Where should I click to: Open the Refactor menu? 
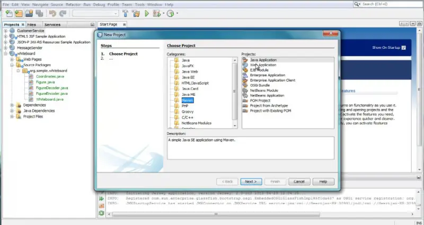tap(73, 5)
